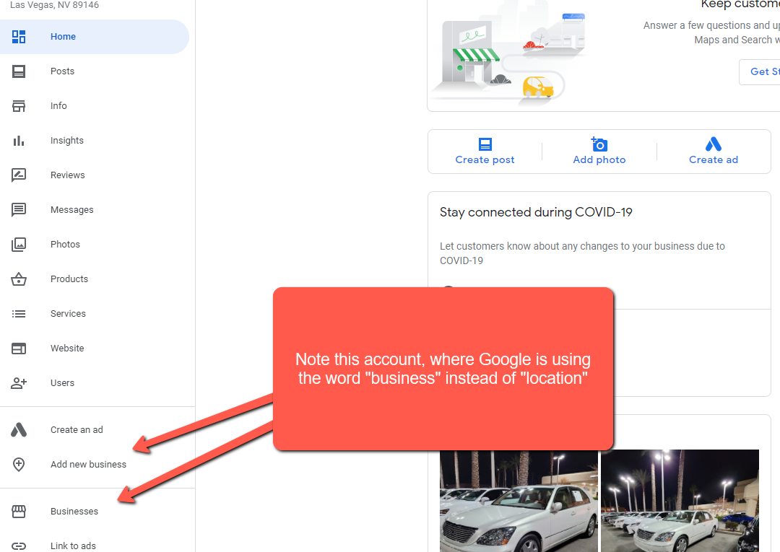Screen dimensions: 780x552
Task: Click the Create post card icon
Action: (485, 144)
